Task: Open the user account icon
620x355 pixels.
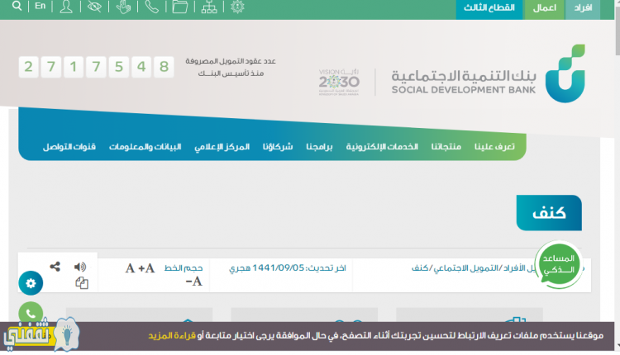Action: click(x=66, y=7)
